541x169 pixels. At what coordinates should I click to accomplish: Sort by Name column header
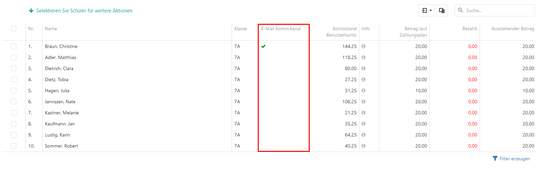[x=51, y=29]
